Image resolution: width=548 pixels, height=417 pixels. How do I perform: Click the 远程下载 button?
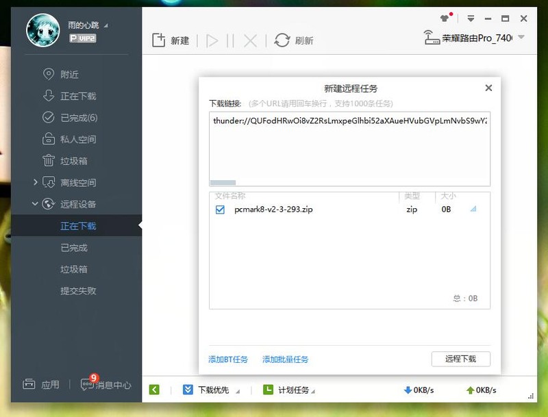coord(461,359)
